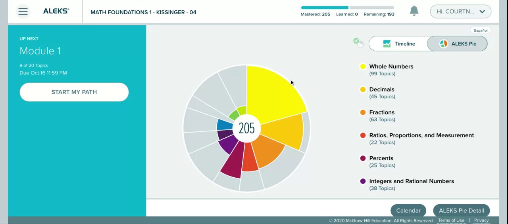Click the class name MATH FOUNDATIONS 1 - KISSINGER
The image size is (508, 224).
coord(143,12)
